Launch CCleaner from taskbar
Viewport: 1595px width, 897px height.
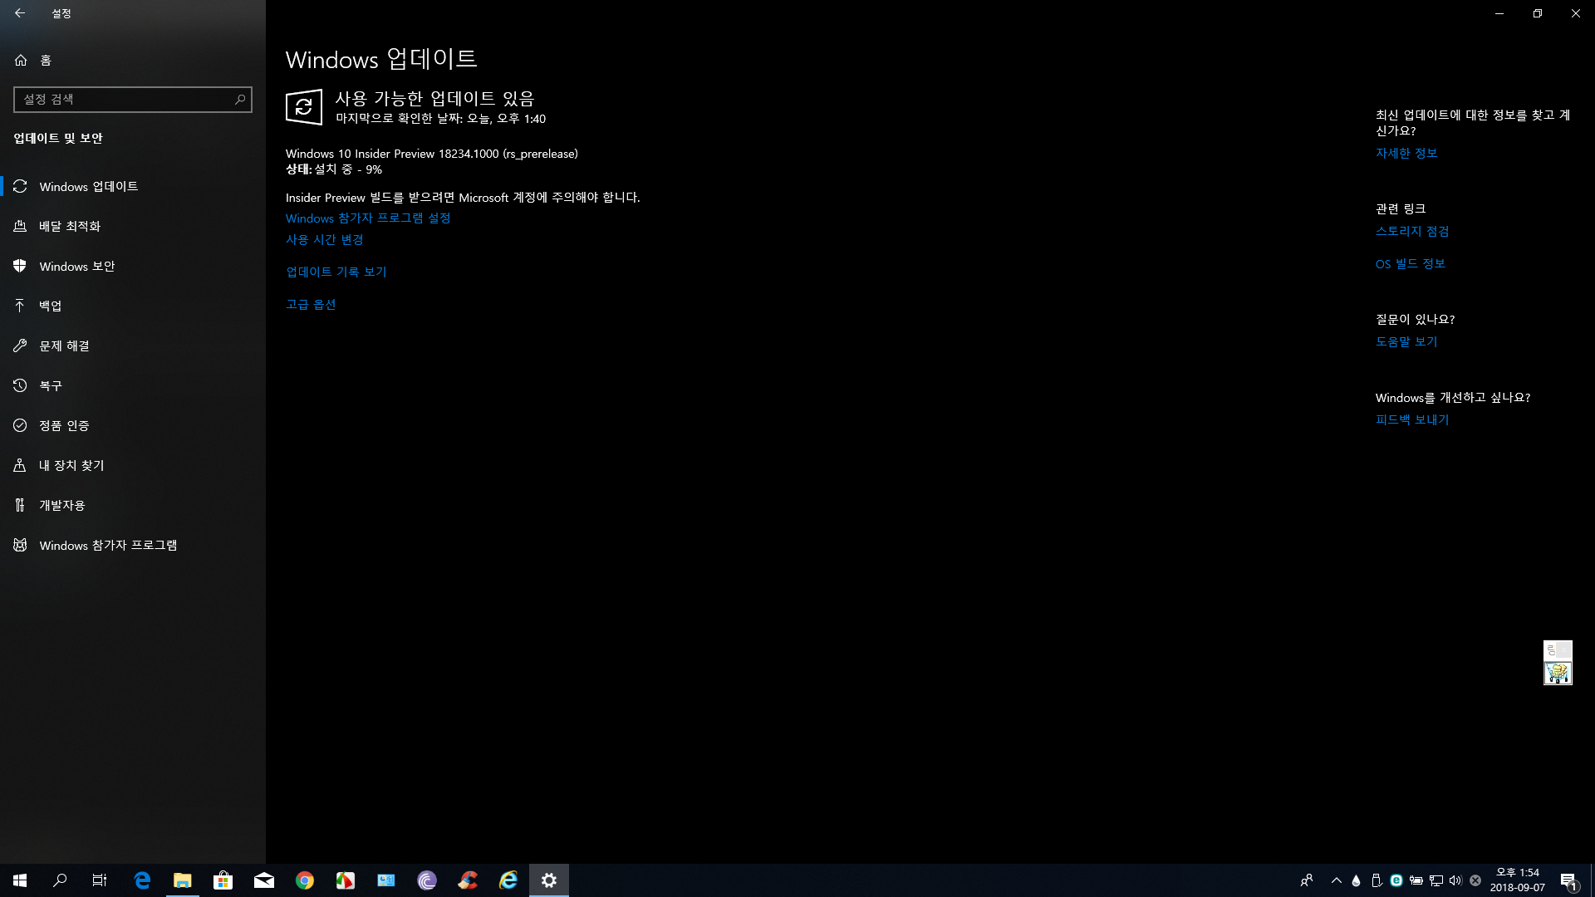tap(468, 880)
